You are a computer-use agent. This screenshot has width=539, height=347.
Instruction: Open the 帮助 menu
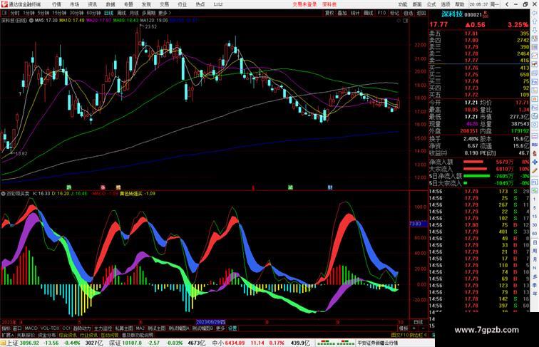[x=460, y=4]
